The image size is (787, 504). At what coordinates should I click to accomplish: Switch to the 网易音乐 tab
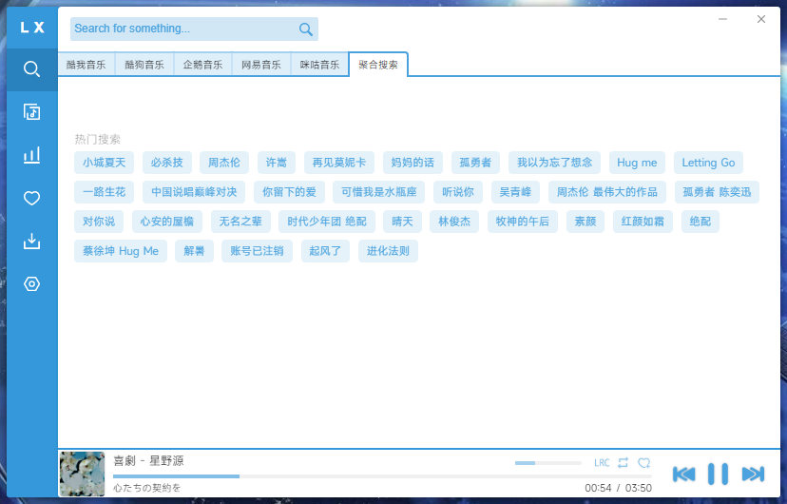click(x=261, y=65)
